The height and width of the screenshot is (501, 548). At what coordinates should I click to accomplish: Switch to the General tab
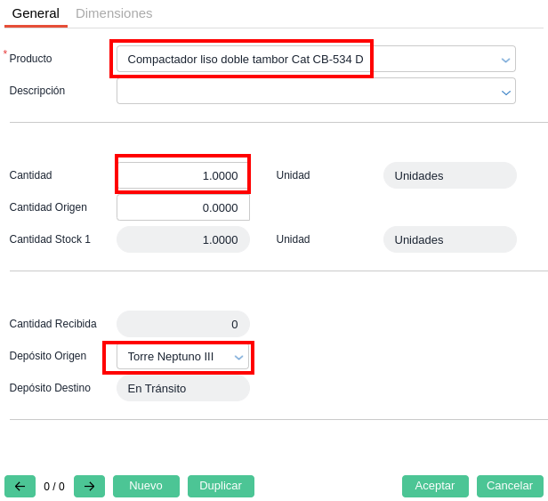36,13
